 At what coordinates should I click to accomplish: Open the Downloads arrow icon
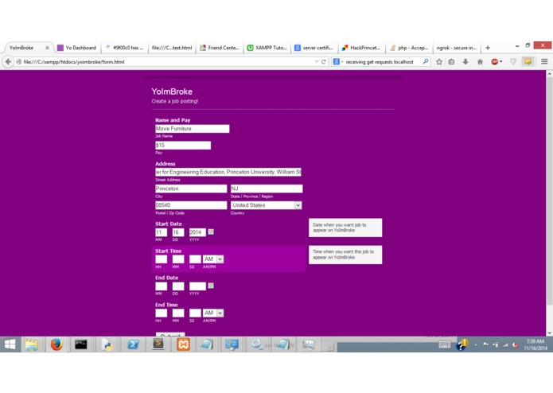click(465, 62)
